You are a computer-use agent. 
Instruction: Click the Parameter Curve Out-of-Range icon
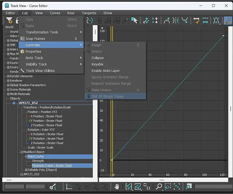click(89, 20)
